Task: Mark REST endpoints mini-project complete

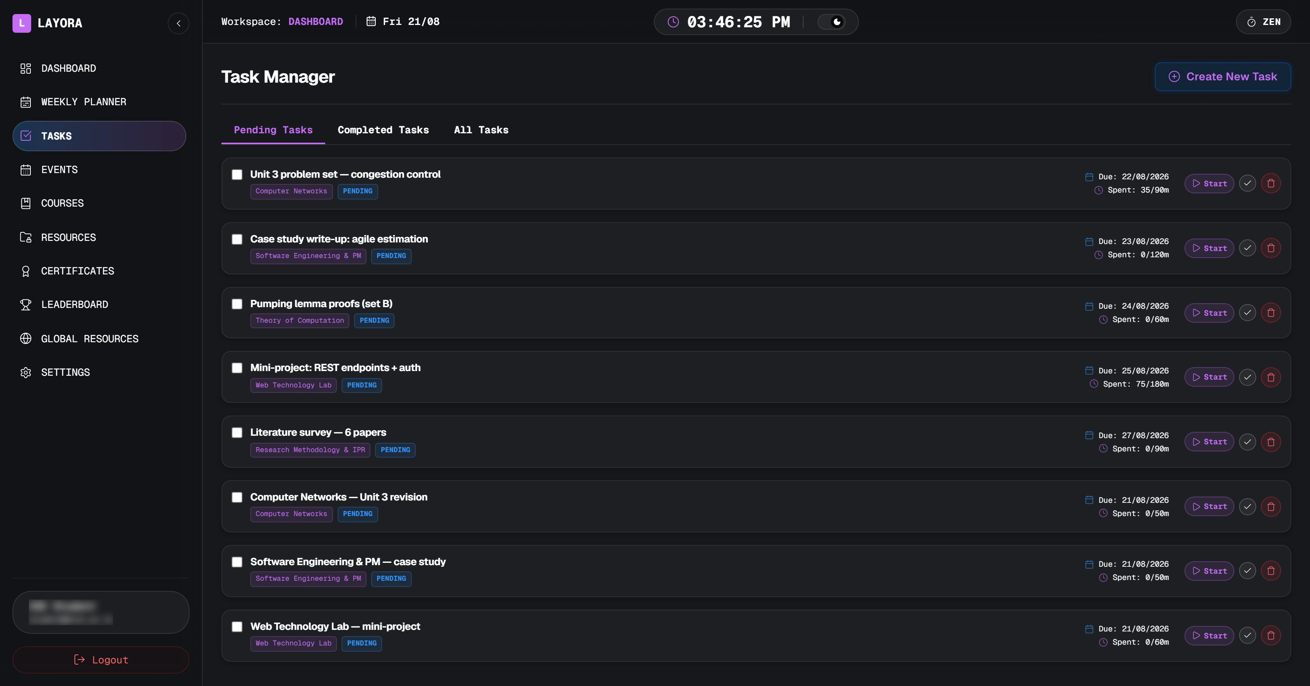Action: pyautogui.click(x=1248, y=377)
